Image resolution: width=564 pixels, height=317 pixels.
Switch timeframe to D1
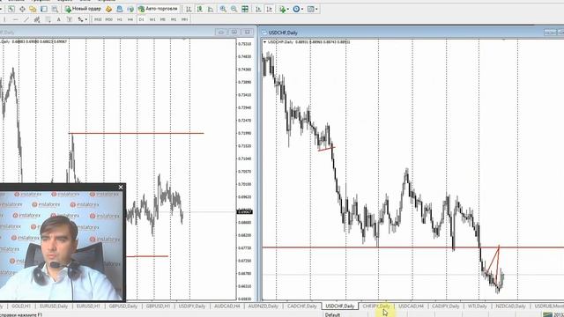coord(141,19)
